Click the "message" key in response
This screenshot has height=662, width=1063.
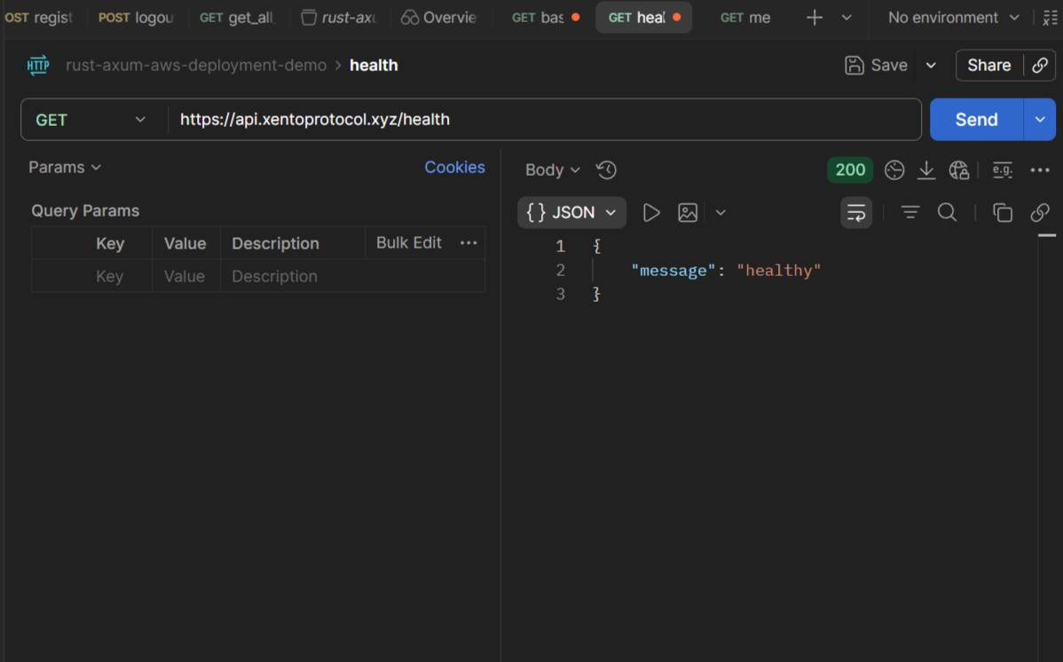pos(673,271)
